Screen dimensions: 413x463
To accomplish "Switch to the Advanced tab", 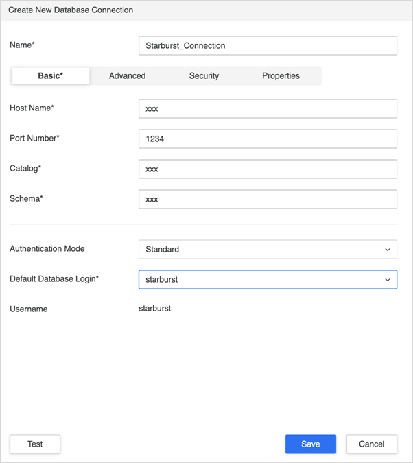I will click(128, 76).
